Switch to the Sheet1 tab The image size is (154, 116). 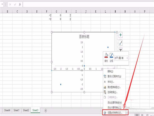tap(17, 110)
